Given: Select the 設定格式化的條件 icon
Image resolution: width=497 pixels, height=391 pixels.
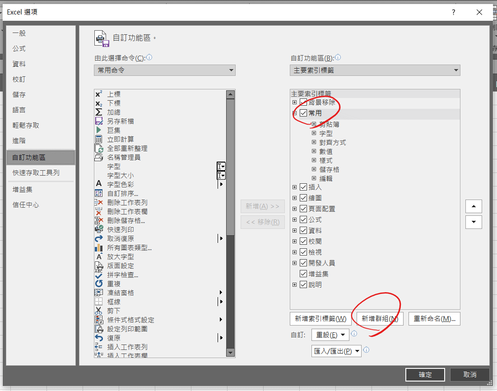Looking at the screenshot, I should [x=98, y=320].
